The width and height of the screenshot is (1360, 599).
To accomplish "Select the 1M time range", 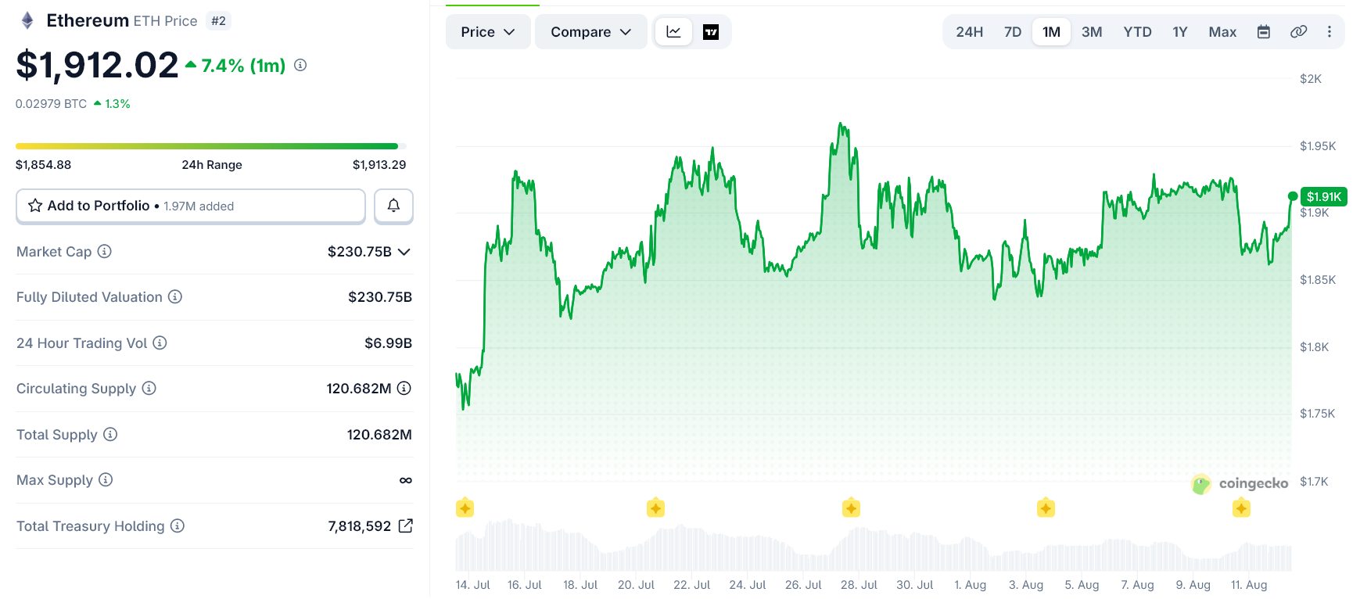I will pos(1052,32).
